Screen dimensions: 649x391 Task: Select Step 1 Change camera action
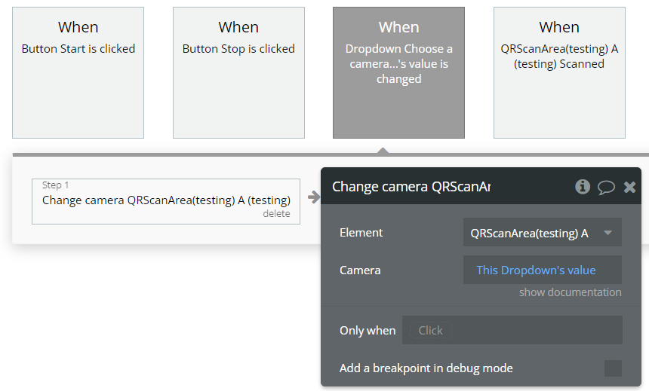[165, 200]
